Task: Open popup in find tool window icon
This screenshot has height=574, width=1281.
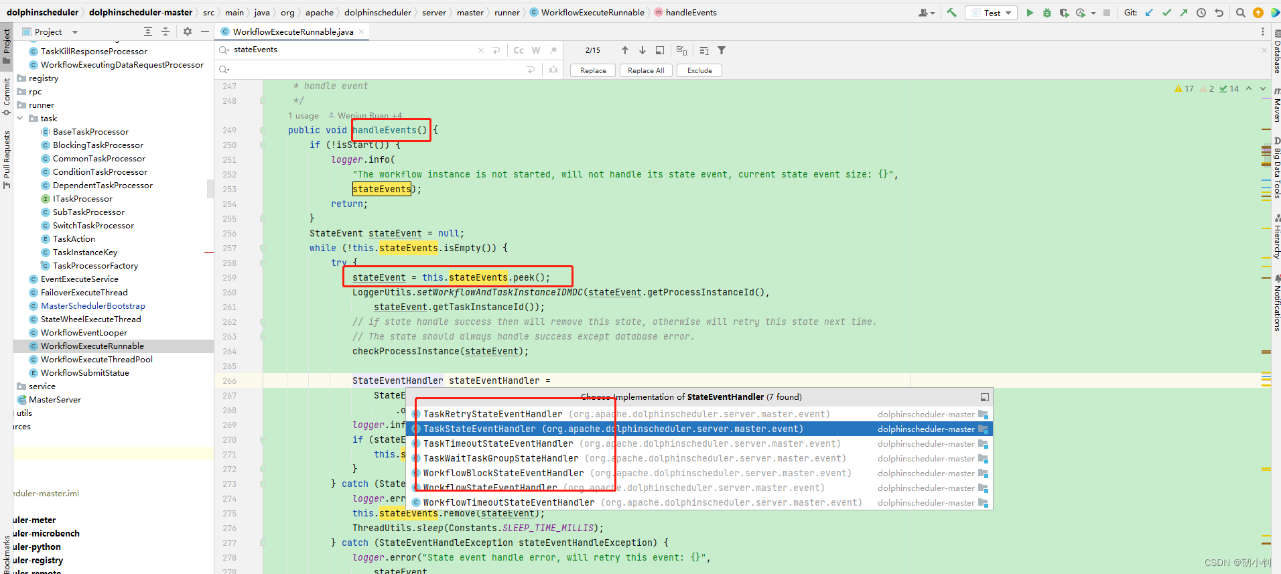Action: point(984,397)
